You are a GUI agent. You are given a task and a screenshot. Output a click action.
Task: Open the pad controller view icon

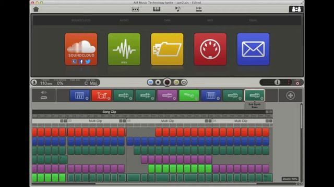[136, 9]
